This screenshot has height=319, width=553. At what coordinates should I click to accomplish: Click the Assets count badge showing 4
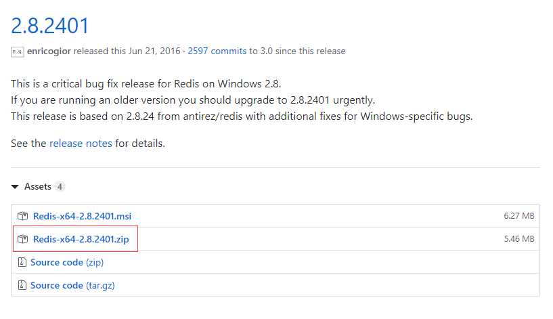[x=60, y=186]
